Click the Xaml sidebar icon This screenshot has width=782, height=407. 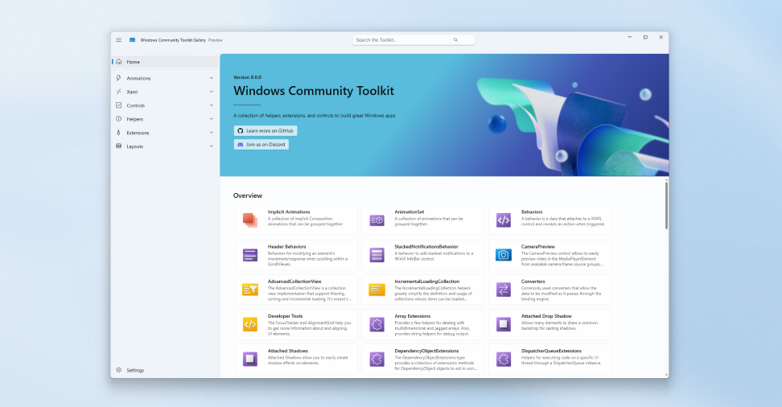tap(119, 92)
